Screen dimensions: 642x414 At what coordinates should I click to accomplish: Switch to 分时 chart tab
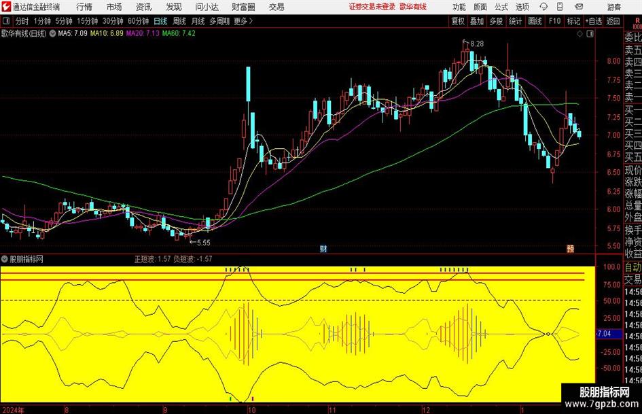(x=22, y=21)
